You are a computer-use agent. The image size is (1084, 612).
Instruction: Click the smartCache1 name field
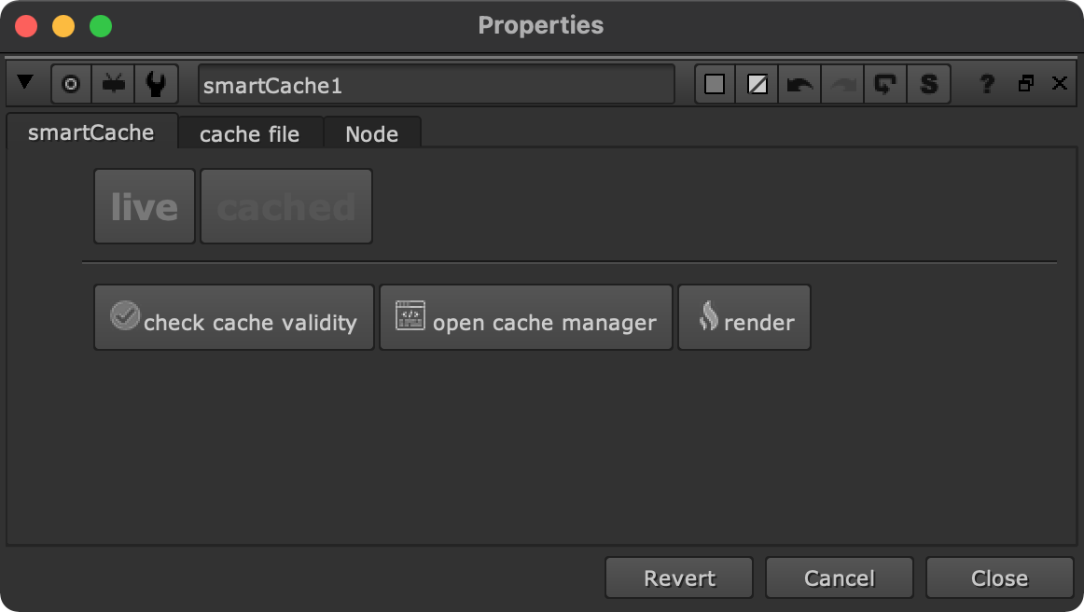click(x=437, y=83)
